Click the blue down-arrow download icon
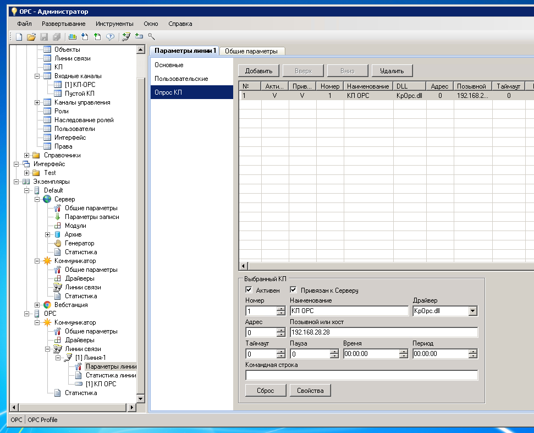This screenshot has height=433, width=534. point(85,37)
